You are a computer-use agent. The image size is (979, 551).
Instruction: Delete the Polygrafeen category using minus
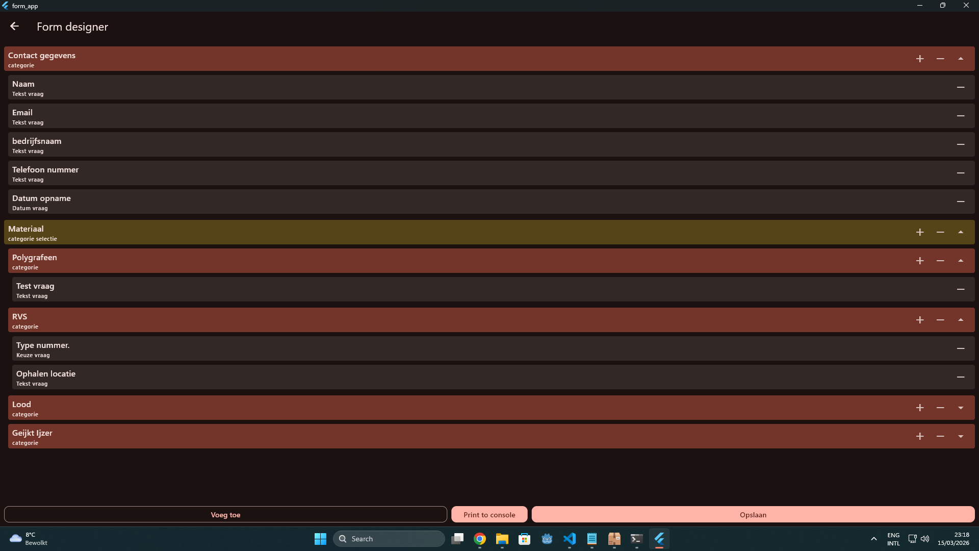940,261
